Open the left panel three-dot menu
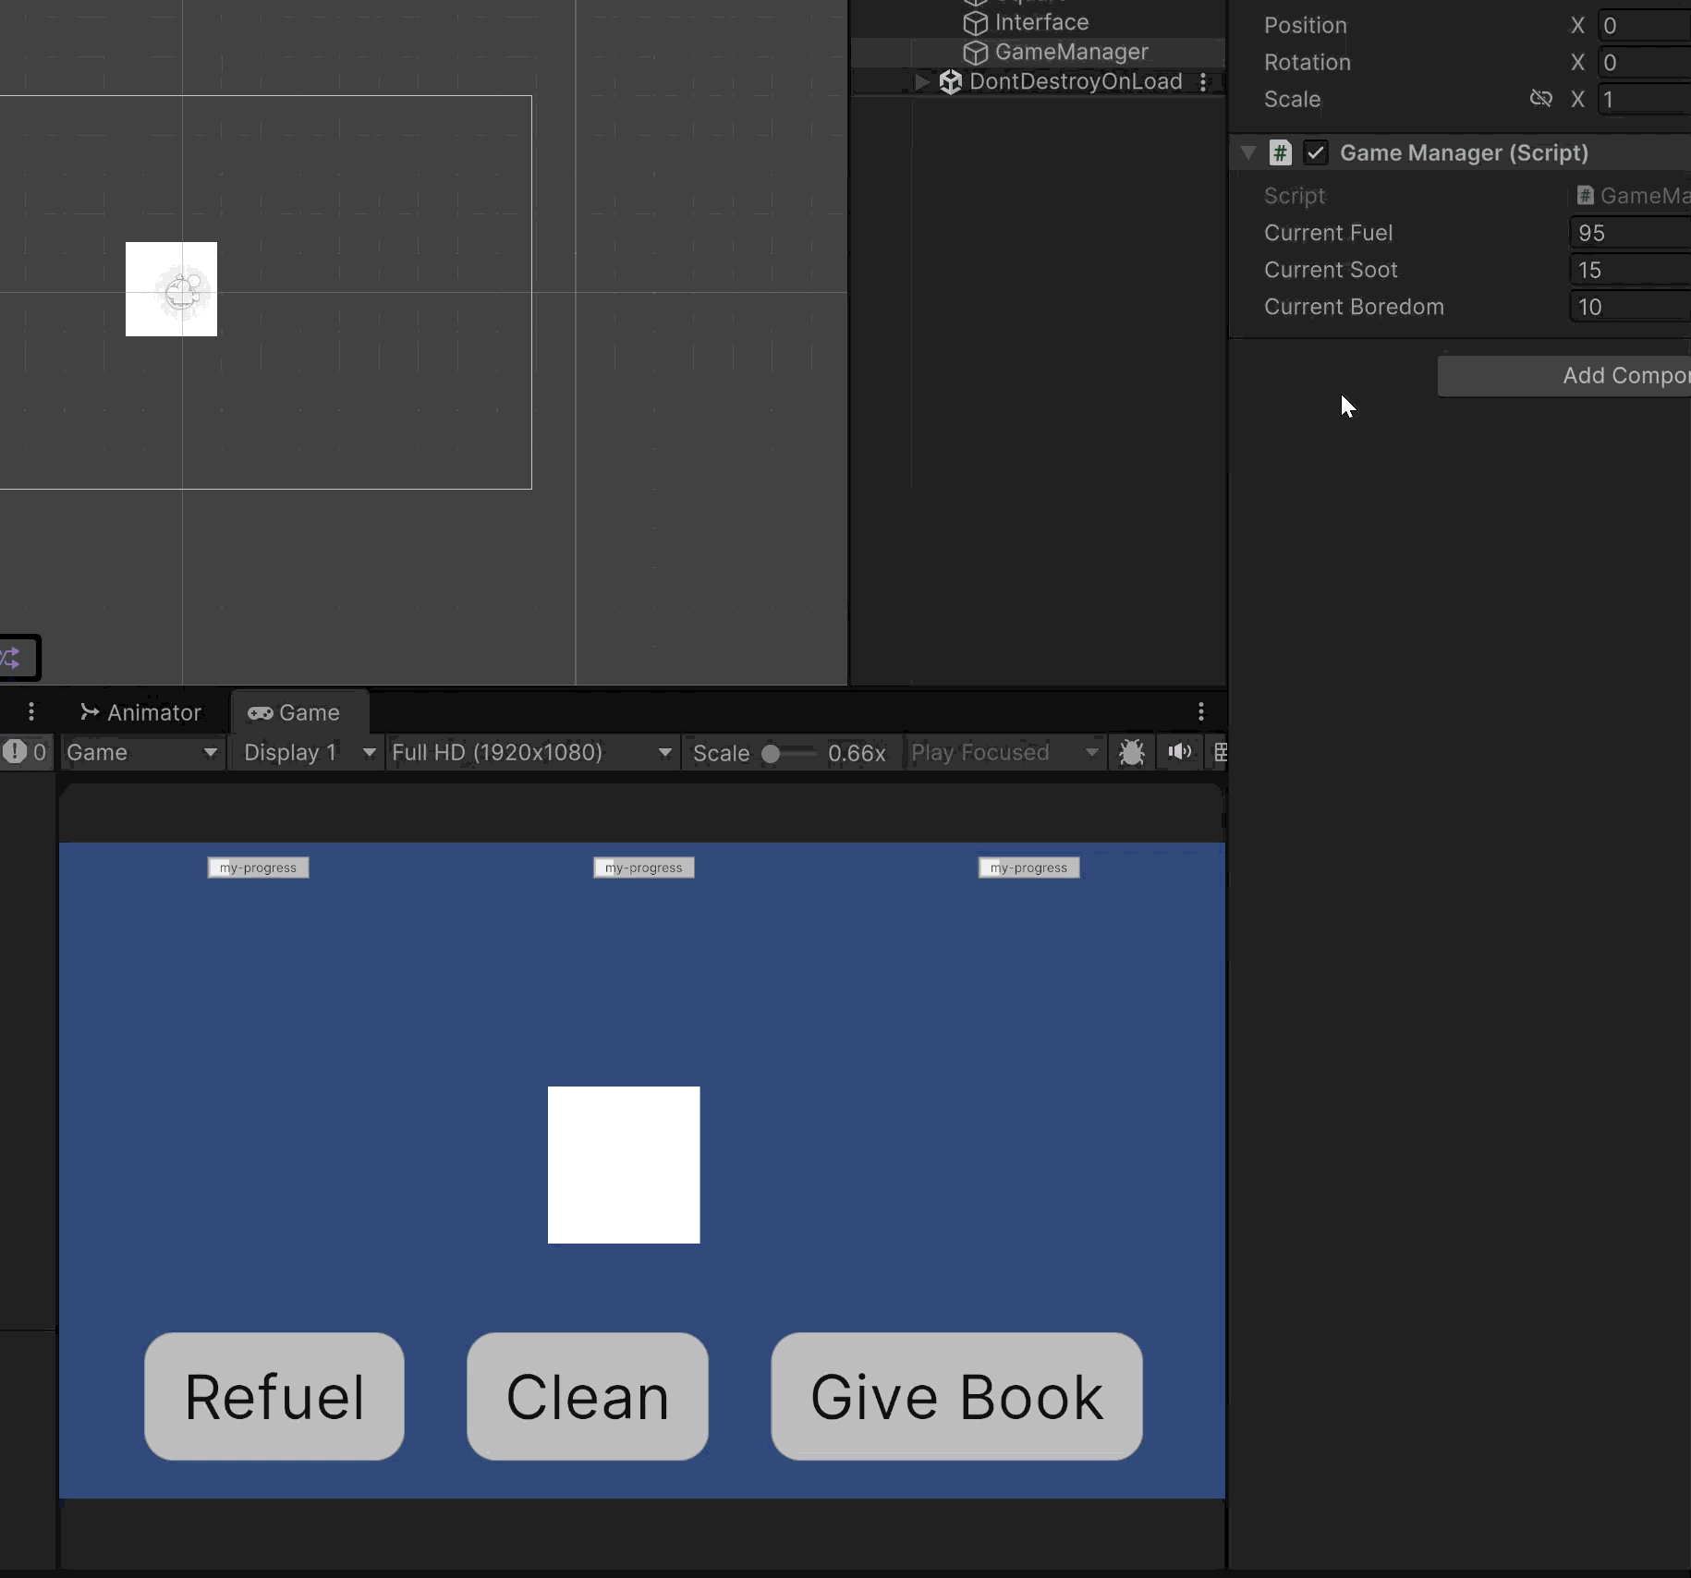Screen dimensions: 1691x1578 tap(30, 711)
